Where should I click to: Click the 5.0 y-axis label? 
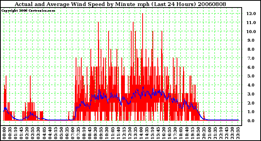point(251,76)
